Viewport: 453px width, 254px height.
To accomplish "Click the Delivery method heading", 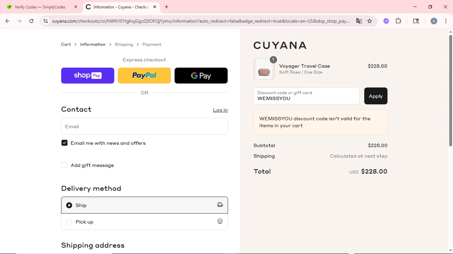I will (x=91, y=188).
